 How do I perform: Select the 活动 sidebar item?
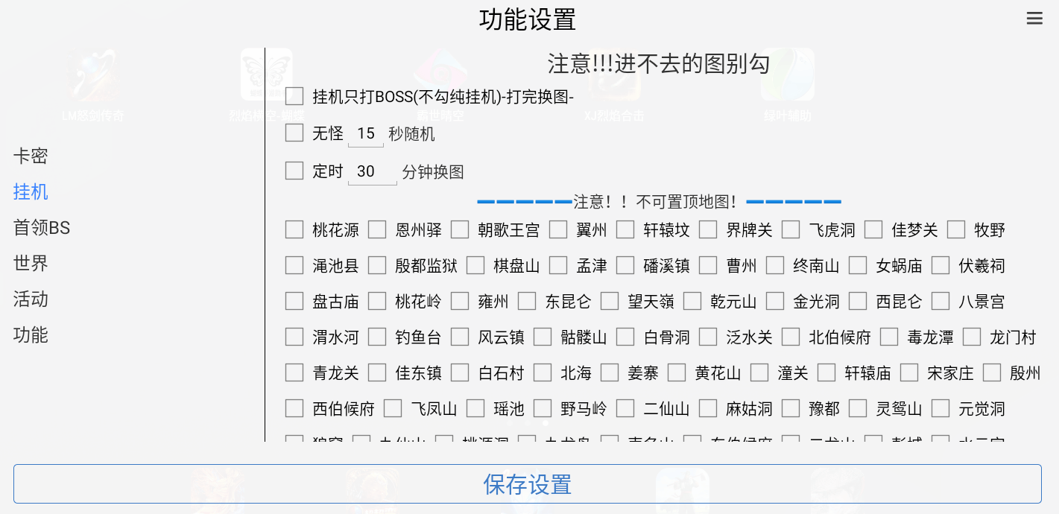click(31, 299)
